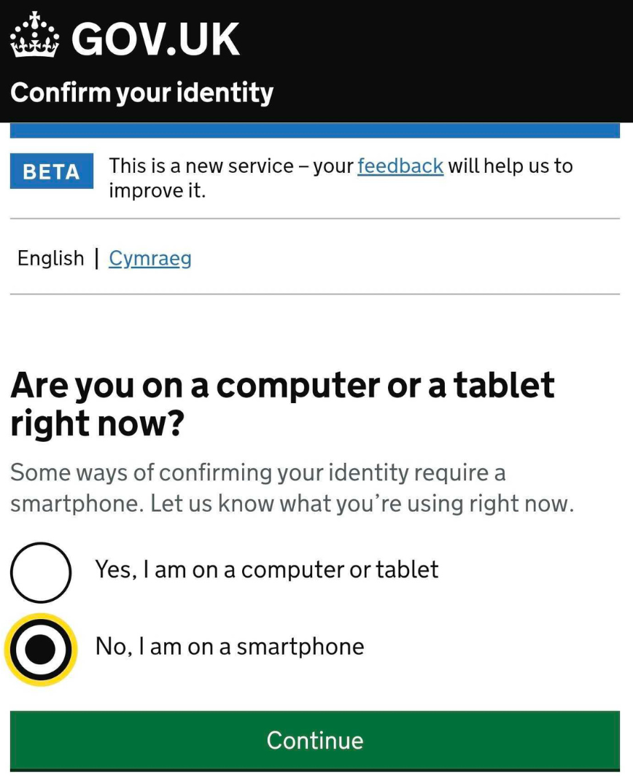The height and width of the screenshot is (783, 633).
Task: Select the "Yes" computer or tablet radio button
Action: click(41, 572)
